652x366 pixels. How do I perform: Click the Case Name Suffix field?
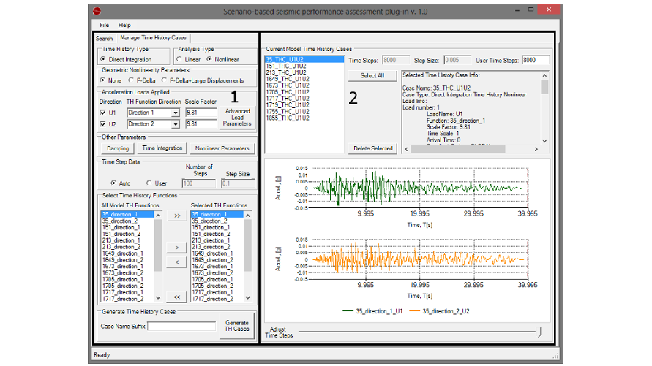[x=181, y=326]
